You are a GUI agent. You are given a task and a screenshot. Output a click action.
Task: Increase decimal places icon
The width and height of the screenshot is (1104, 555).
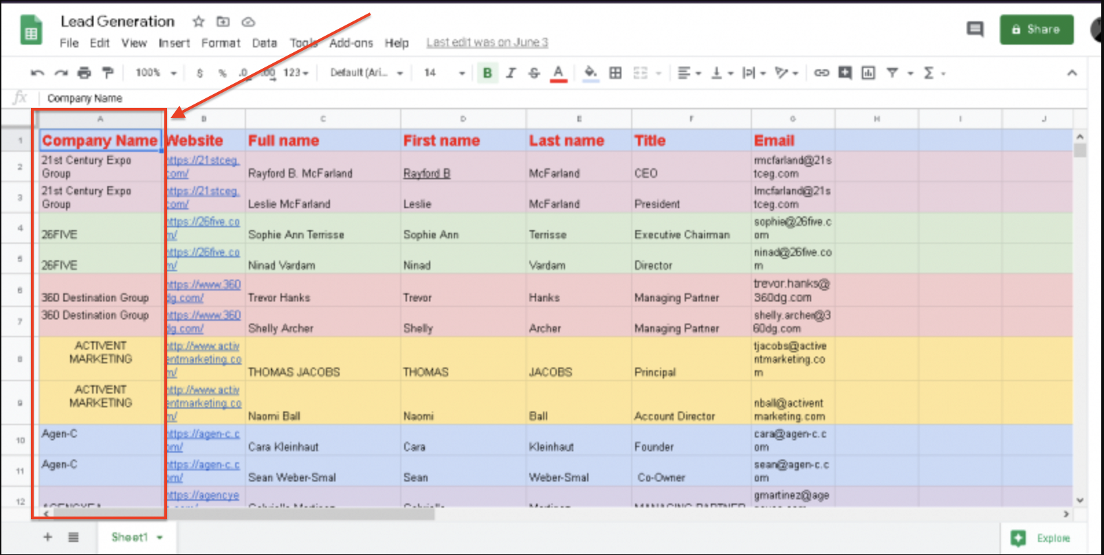click(267, 73)
